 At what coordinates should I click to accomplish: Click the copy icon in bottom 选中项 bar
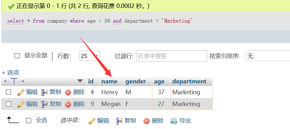point(119,121)
